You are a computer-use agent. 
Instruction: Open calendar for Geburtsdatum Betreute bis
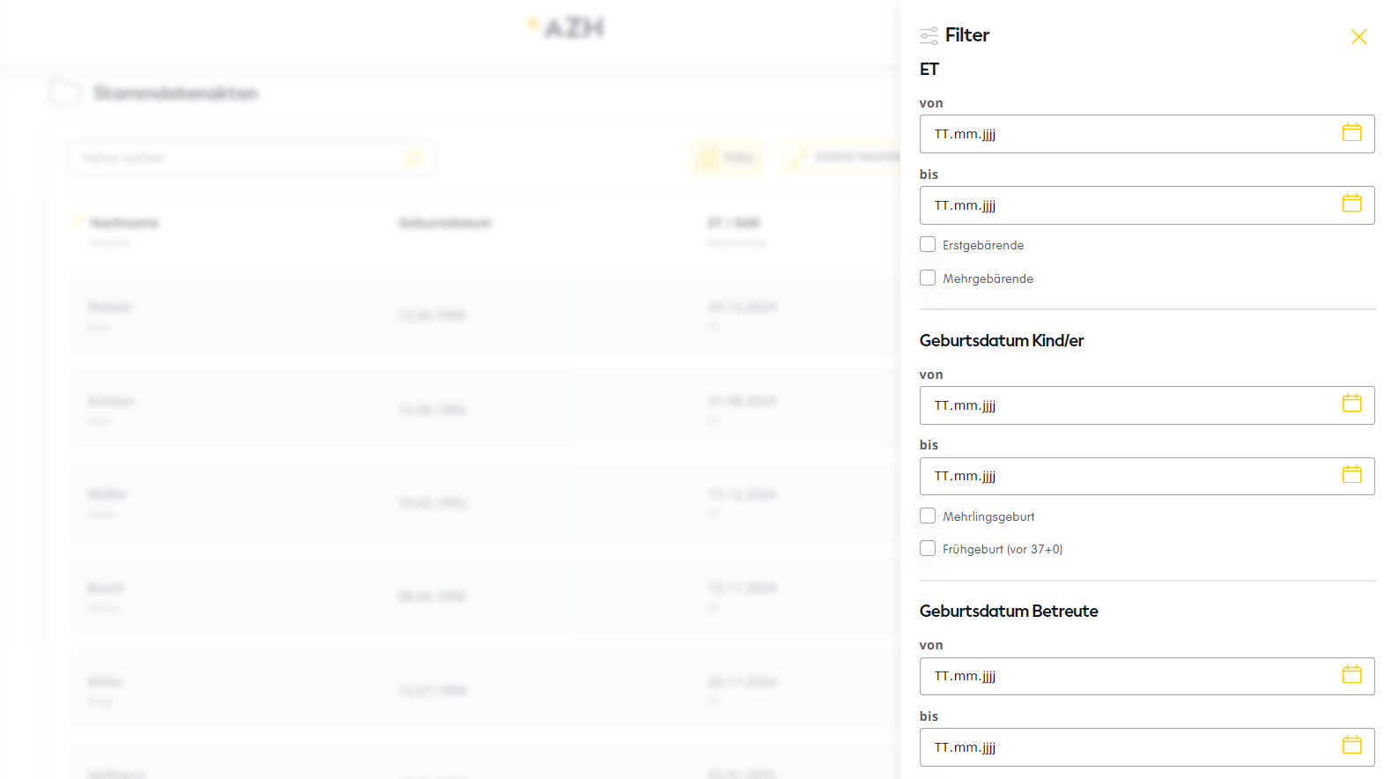(x=1351, y=746)
